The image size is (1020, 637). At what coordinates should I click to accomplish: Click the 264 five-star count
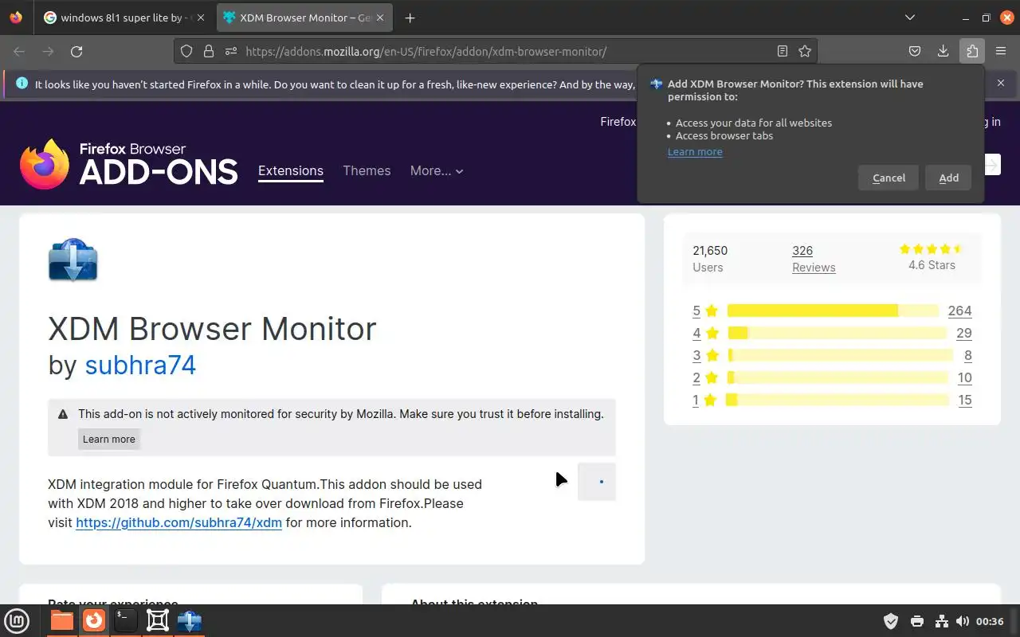pos(959,311)
